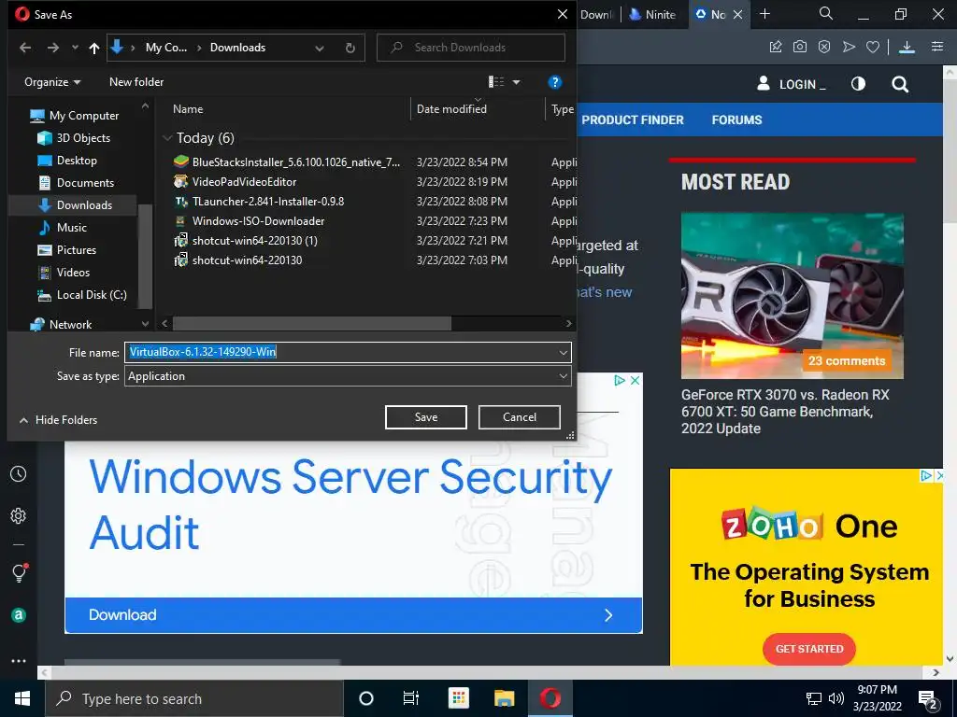Select Downloads in the navigation pane
The image size is (957, 717).
pos(75,204)
